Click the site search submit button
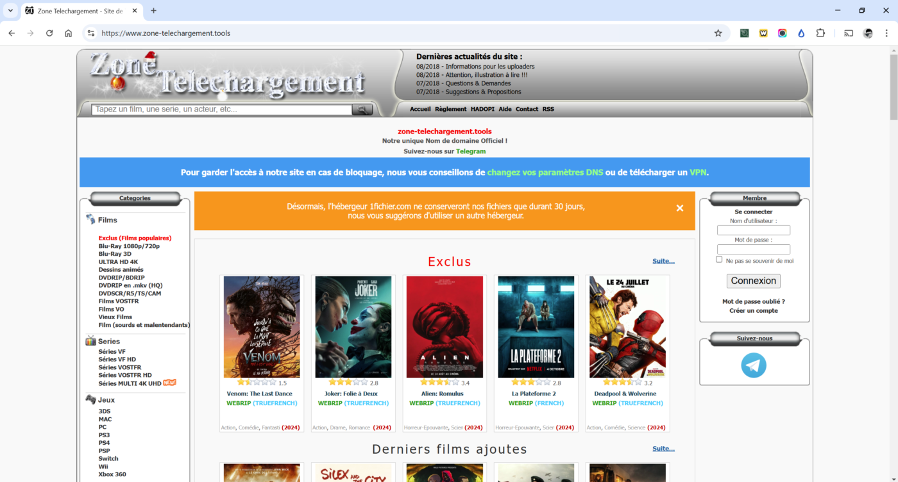This screenshot has width=898, height=482. click(x=362, y=110)
